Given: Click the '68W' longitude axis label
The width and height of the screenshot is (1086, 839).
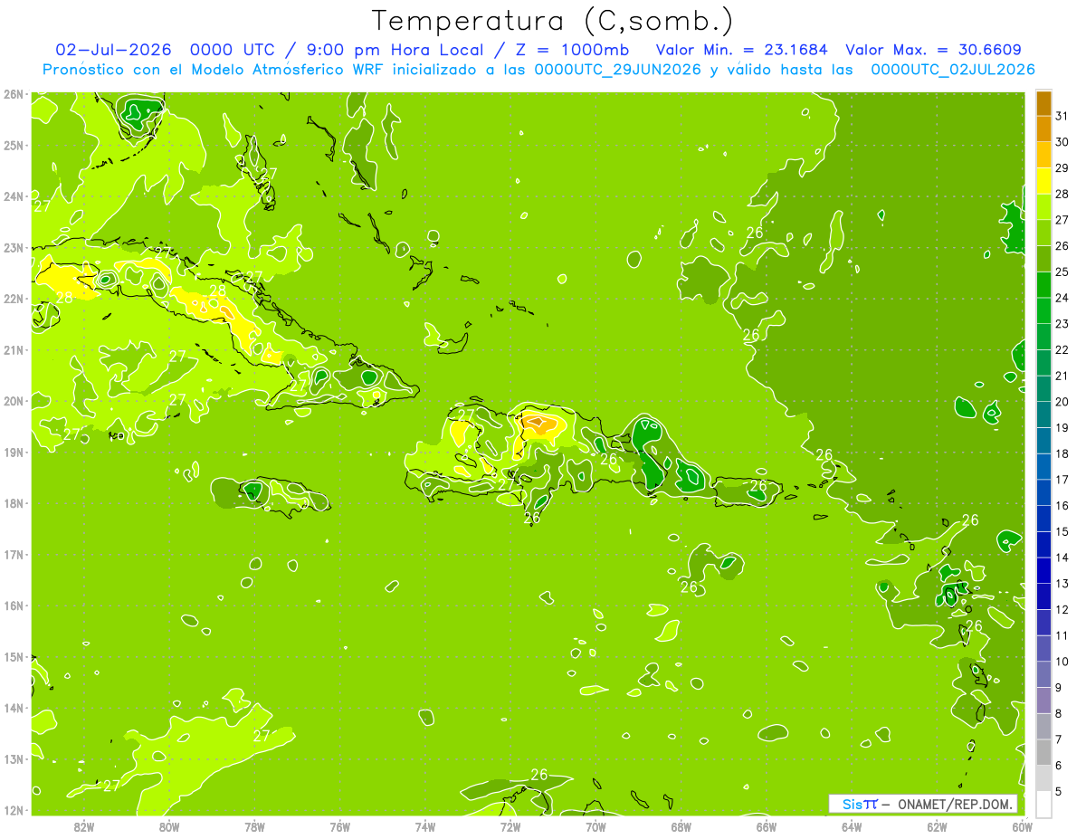Looking at the screenshot, I should tap(681, 825).
